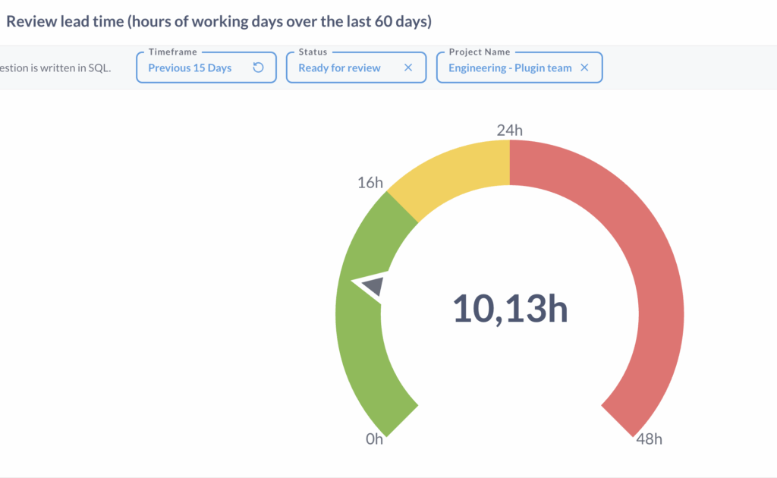Click the gauge needle pointer
This screenshot has width=777, height=478.
(371, 285)
